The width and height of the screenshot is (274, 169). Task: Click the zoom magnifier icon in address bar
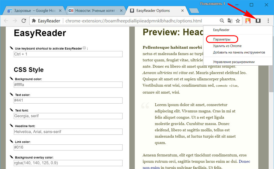[x=222, y=21]
